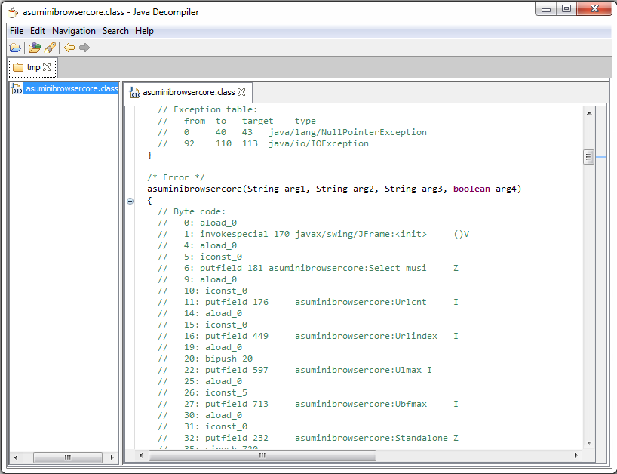Collapse the asuminibrowsercore constructor code block
This screenshot has width=617, height=474.
tap(130, 202)
